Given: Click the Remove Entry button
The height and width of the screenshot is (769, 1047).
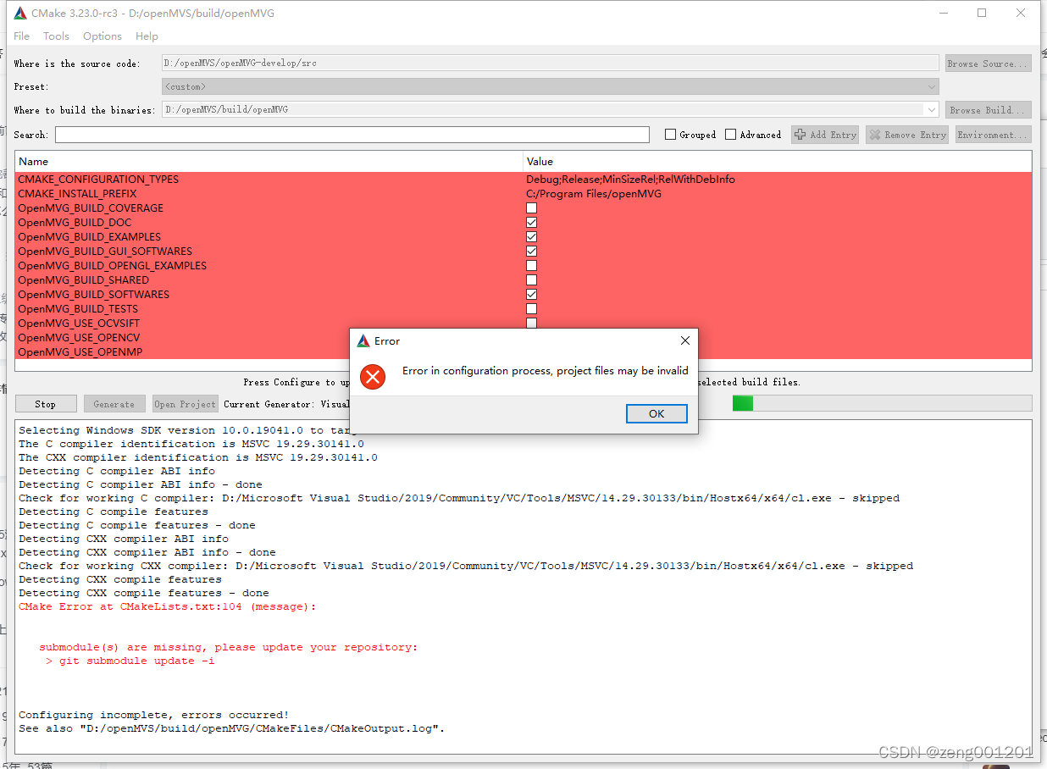Looking at the screenshot, I should point(907,135).
